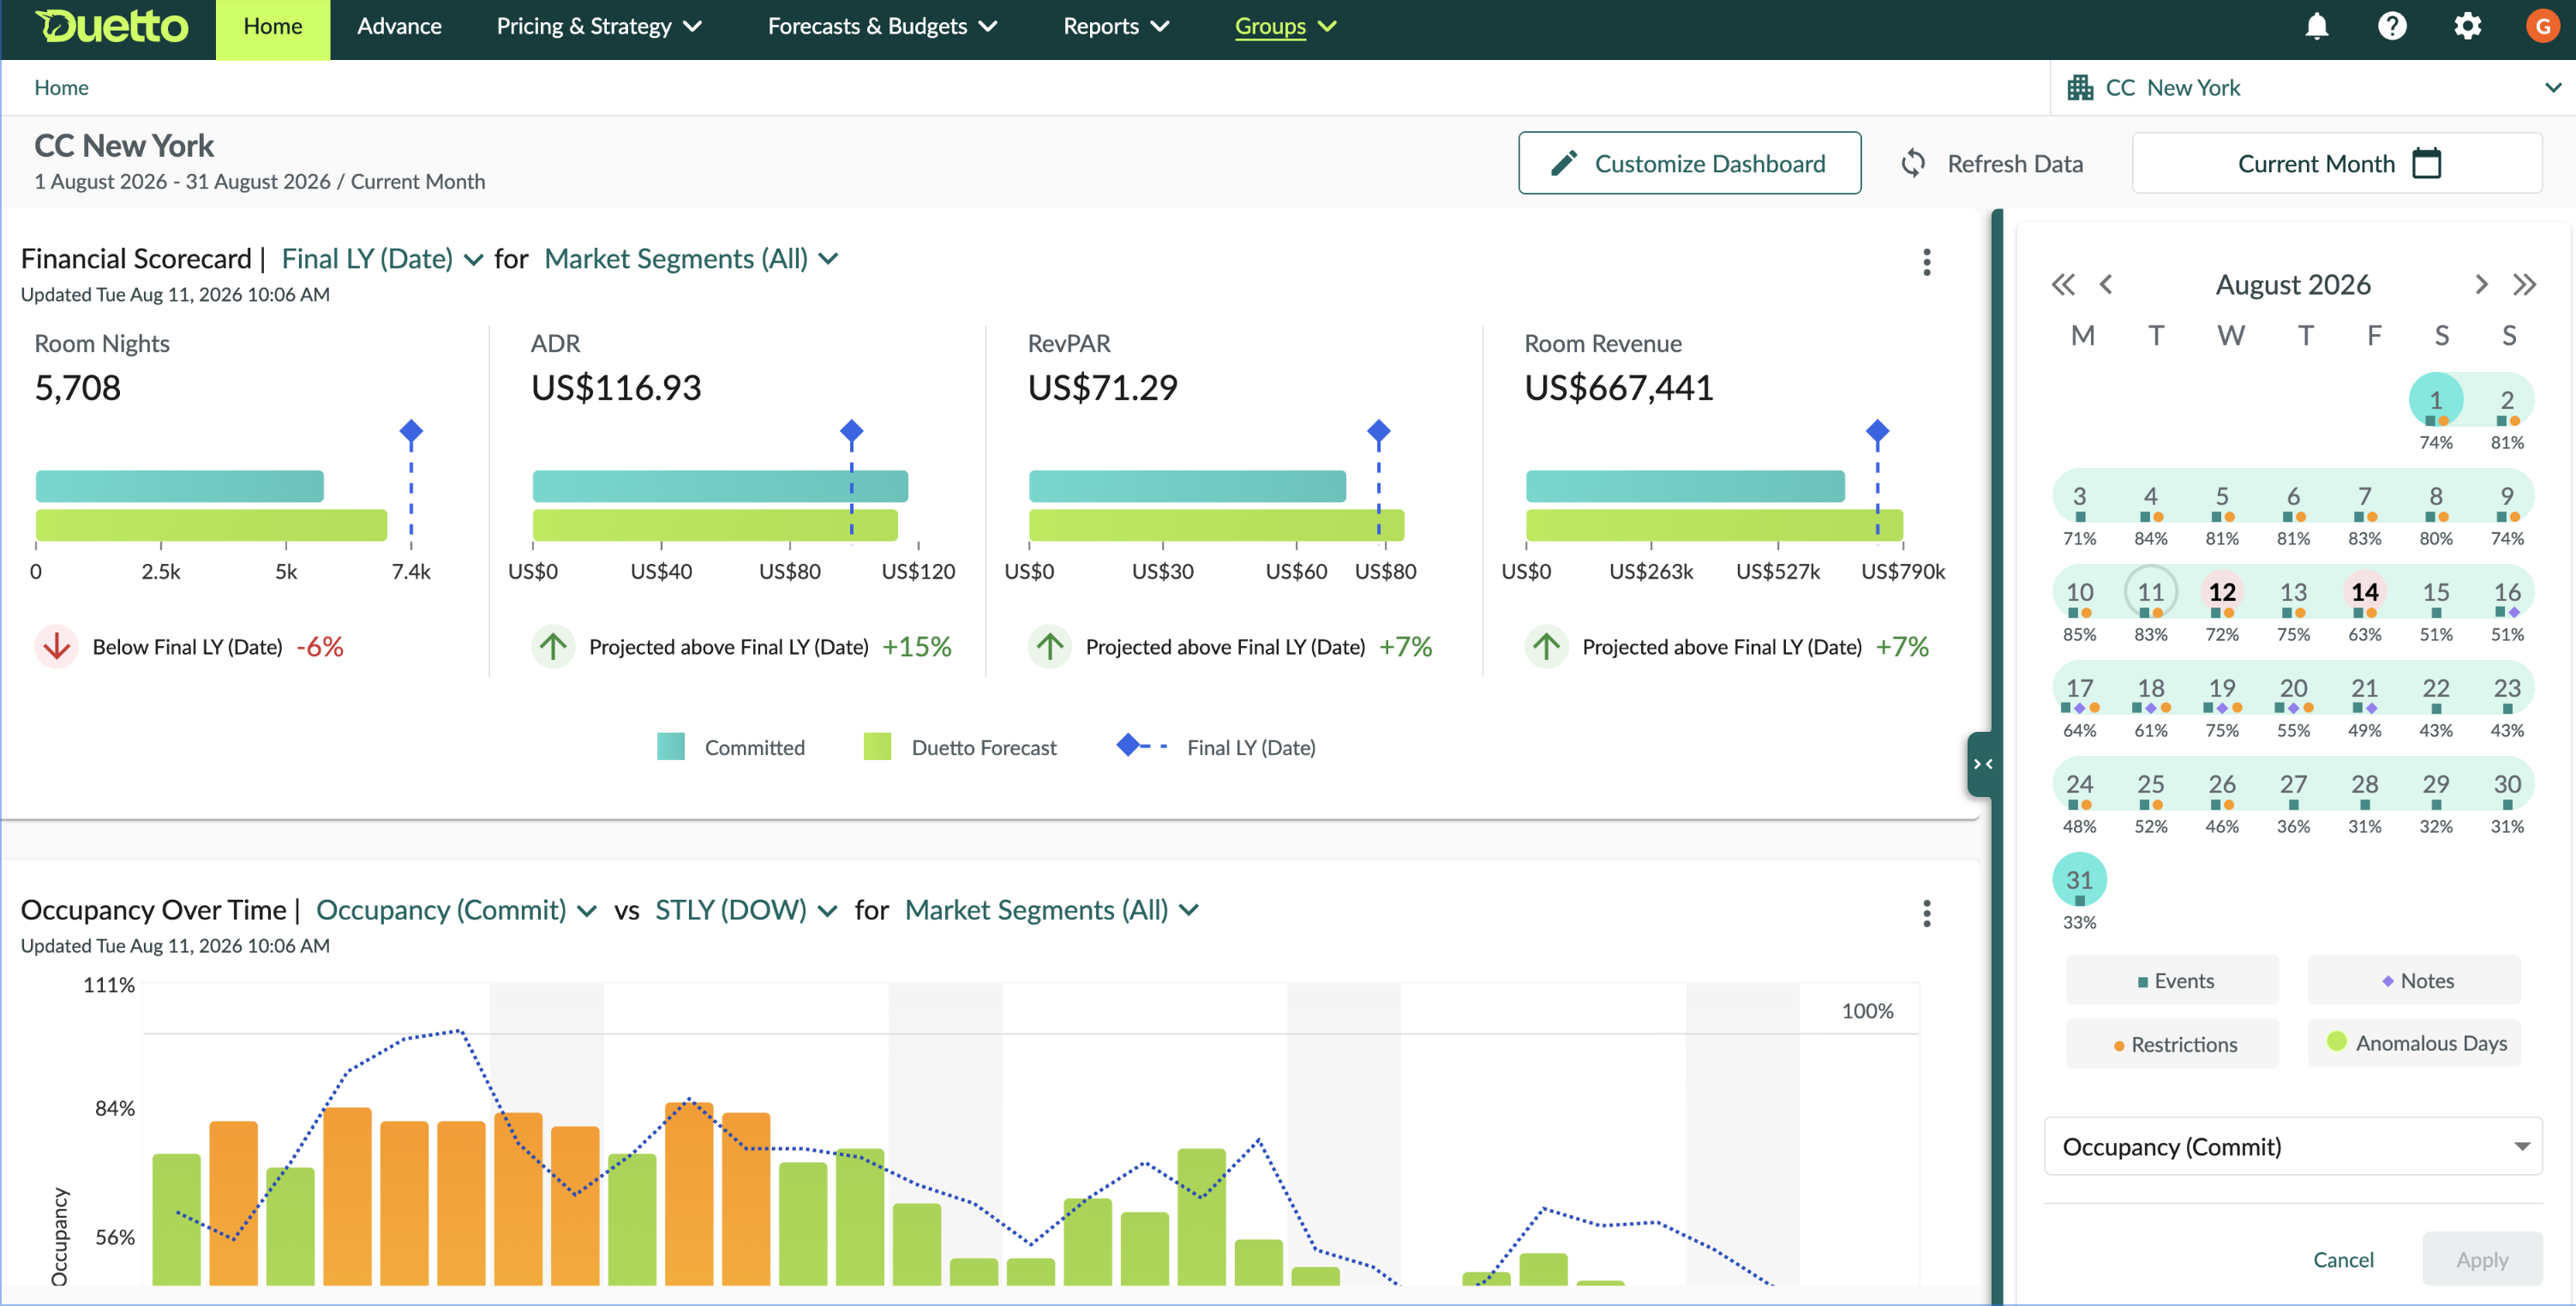Screen dimensions: 2576x1306
Task: Click the Apply button
Action: [x=2482, y=1260]
